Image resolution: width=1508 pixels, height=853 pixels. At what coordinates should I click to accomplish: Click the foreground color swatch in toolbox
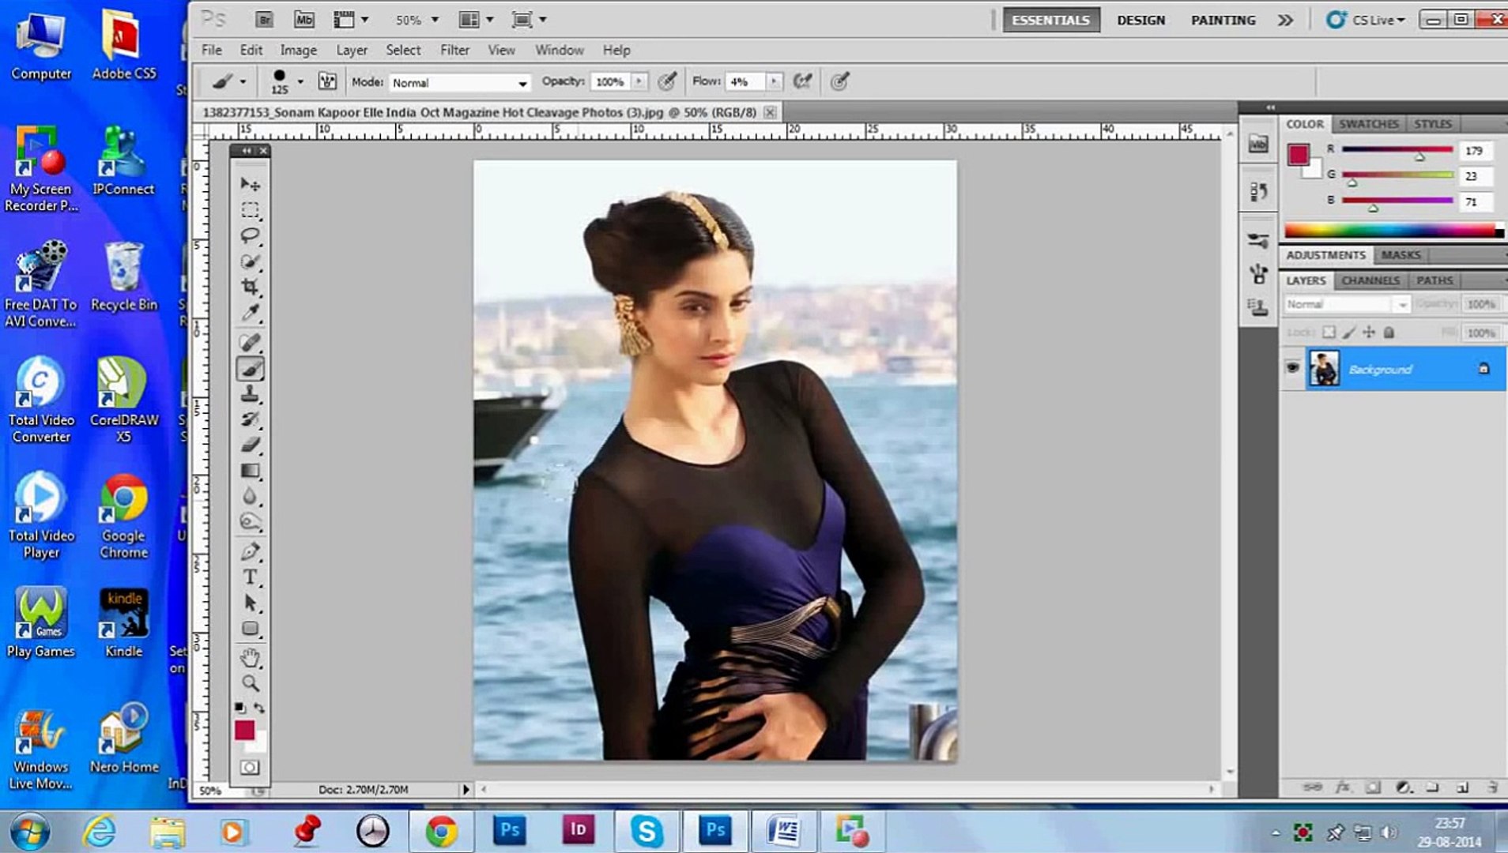click(244, 731)
